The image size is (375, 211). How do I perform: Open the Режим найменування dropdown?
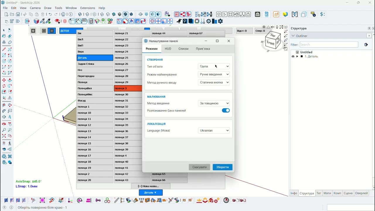coord(214,74)
